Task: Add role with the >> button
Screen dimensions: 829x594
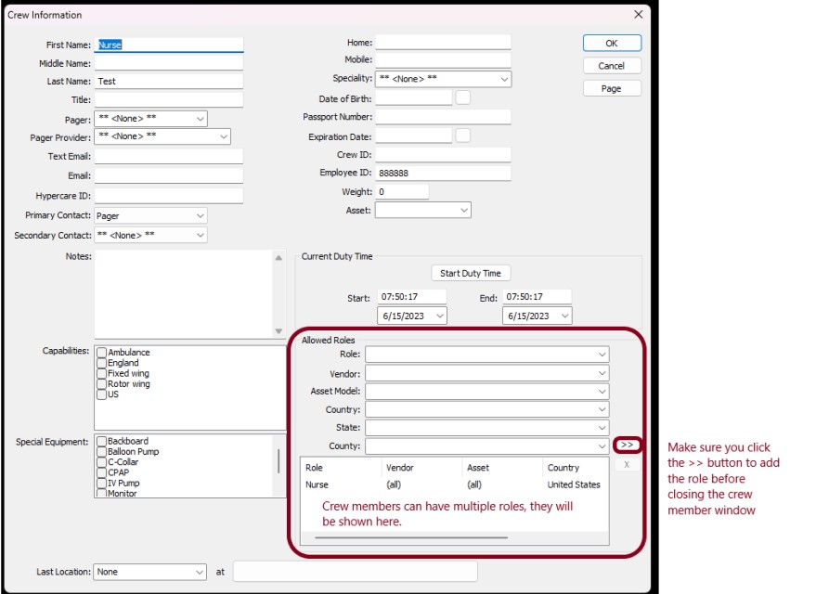Action: tap(627, 445)
